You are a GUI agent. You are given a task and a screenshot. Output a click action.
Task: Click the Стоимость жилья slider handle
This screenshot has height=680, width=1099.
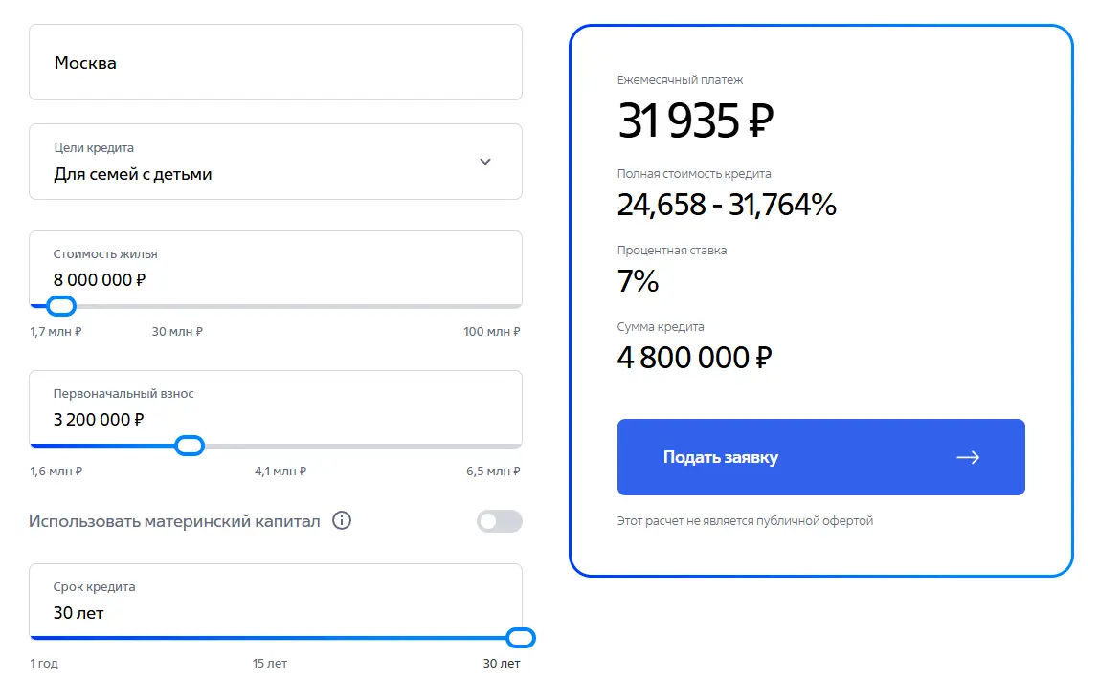(61, 306)
